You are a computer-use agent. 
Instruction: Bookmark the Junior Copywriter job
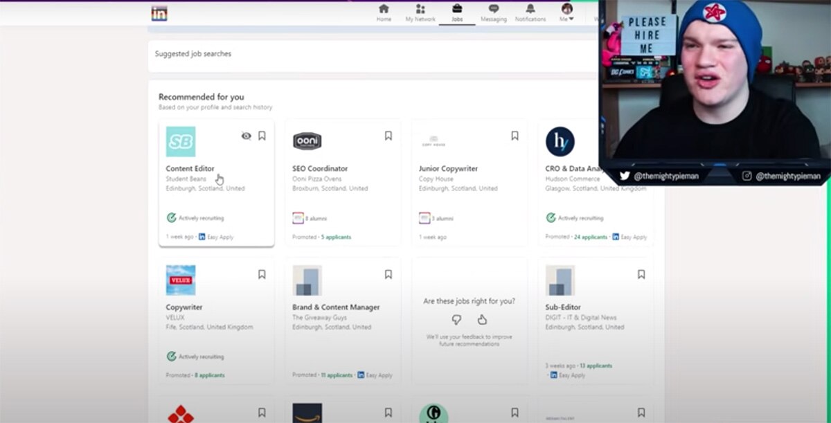pos(515,136)
